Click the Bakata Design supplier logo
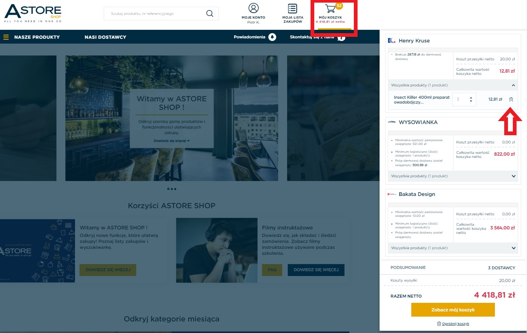Screen dimensions: 527x333 [392, 194]
